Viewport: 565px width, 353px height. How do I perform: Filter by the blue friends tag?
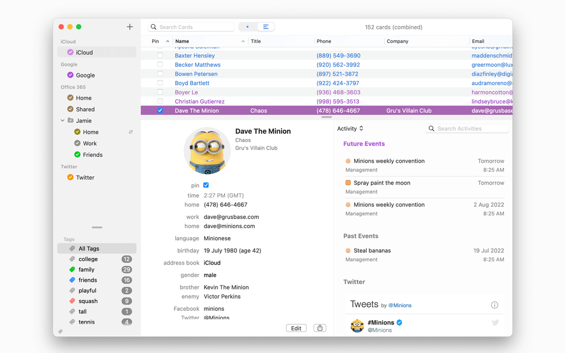[97, 280]
